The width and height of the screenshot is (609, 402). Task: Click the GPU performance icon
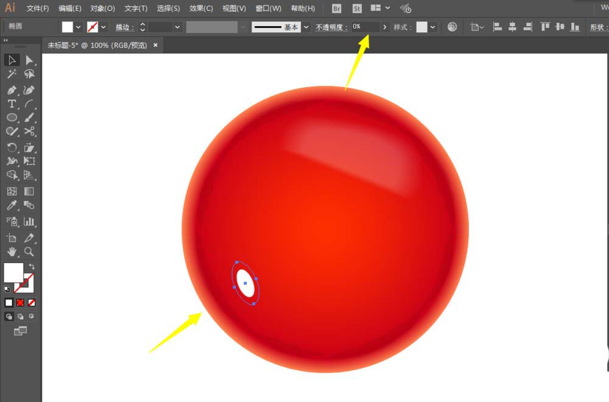click(x=406, y=9)
